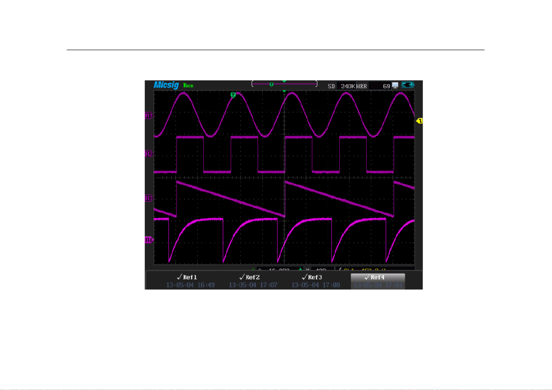Click the Ref3 timestamp 13-05-04 17:08

[x=316, y=285]
